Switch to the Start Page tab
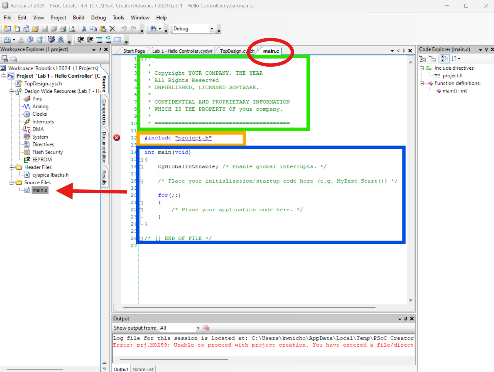The height and width of the screenshot is (372, 494). click(134, 51)
